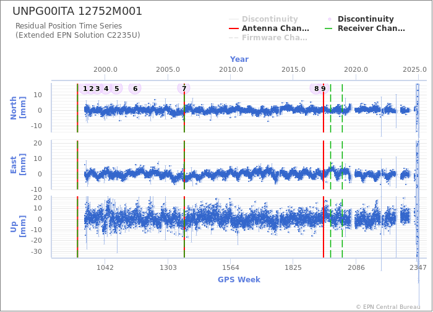Toggle the Antenna Change legend entry
Viewport: 433px width, 312px height.
coord(269,28)
